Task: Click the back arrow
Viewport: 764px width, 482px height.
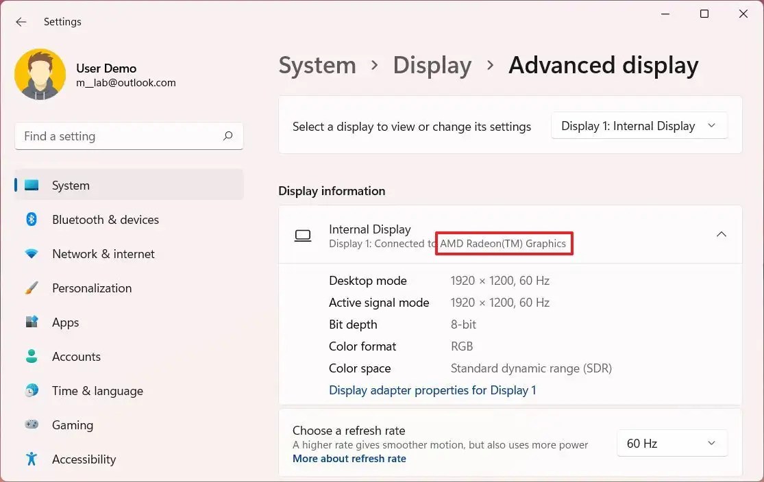Action: (21, 21)
